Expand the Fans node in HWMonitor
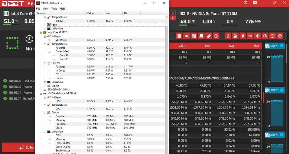The height and width of the screenshot is (154, 289). point(45,25)
